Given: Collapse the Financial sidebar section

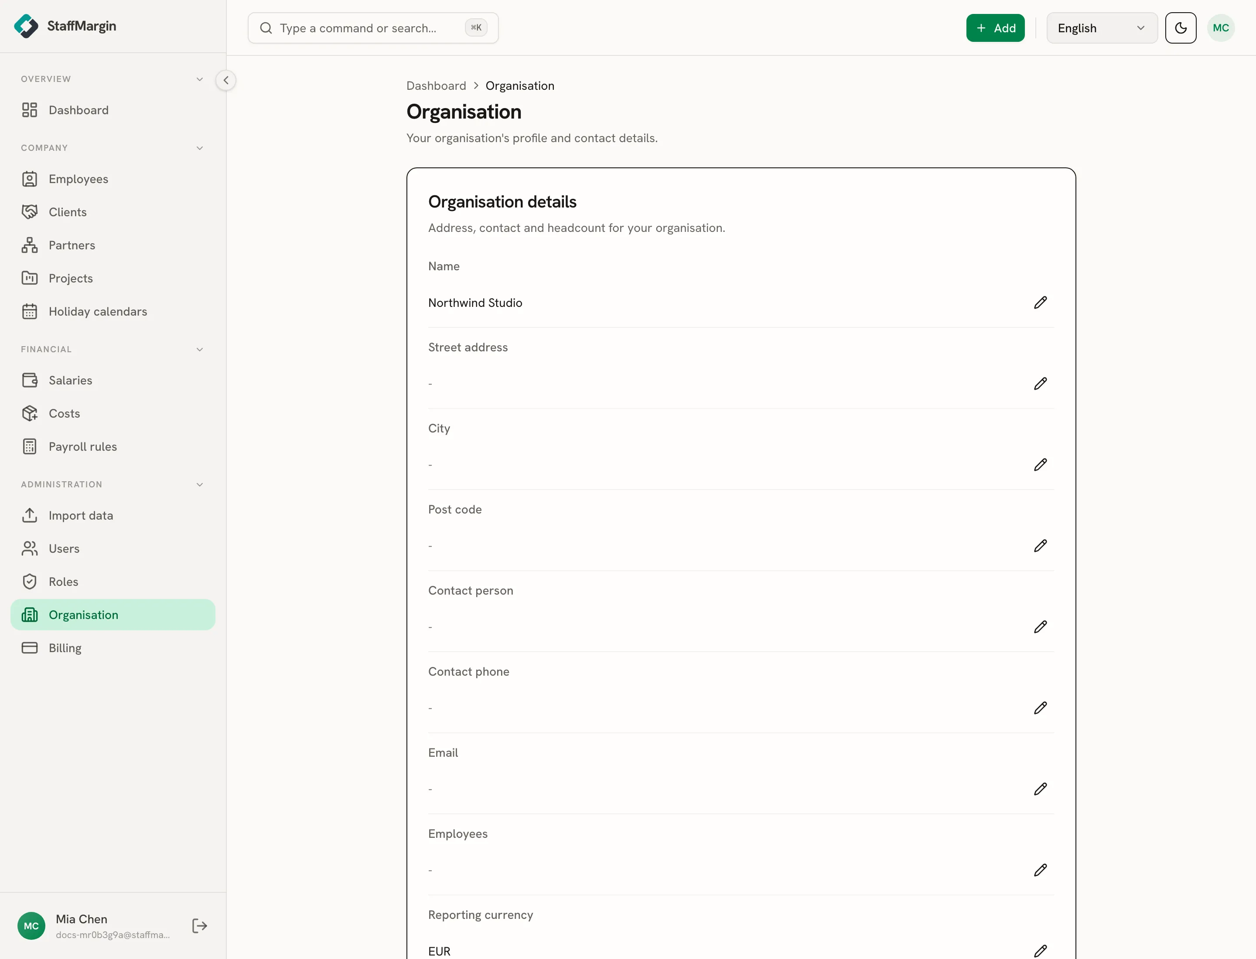Looking at the screenshot, I should pos(199,349).
